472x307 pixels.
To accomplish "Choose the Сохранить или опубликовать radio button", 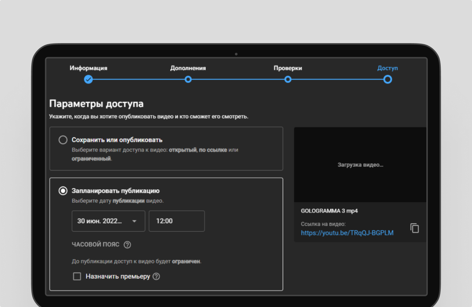I will click(63, 140).
